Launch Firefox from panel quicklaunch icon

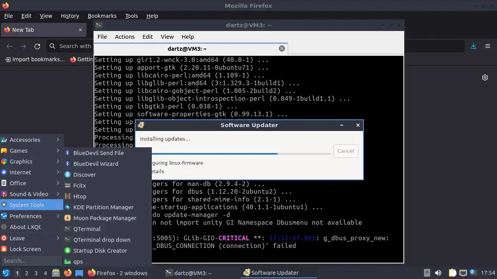(68, 273)
